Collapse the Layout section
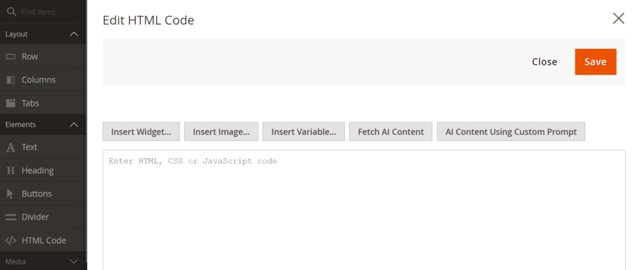This screenshot has width=634, height=270. [74, 34]
